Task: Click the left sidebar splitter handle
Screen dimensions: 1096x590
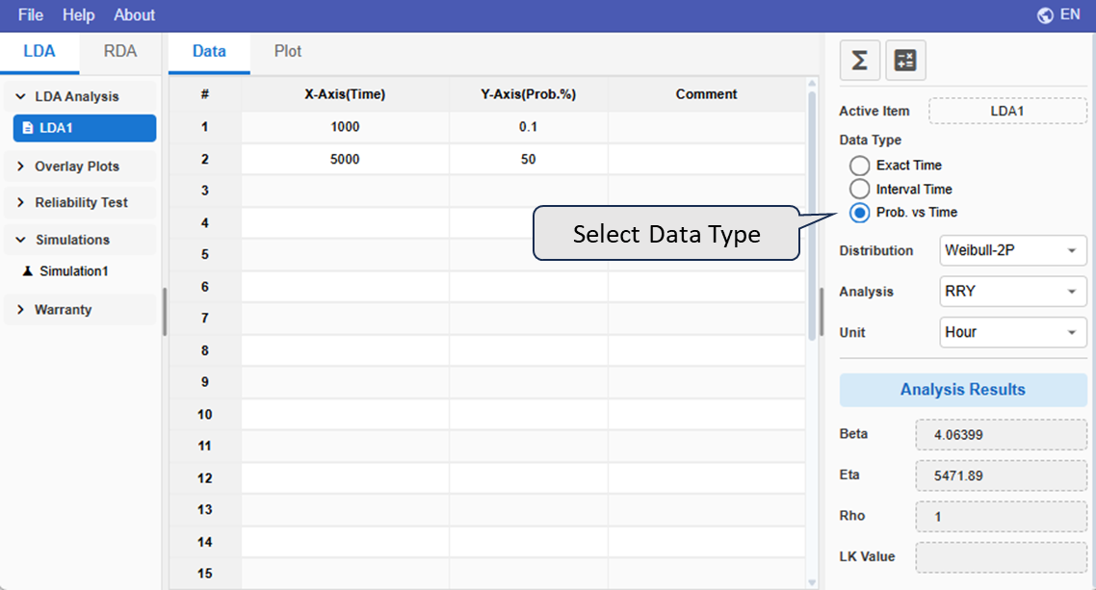Action: pyautogui.click(x=165, y=312)
